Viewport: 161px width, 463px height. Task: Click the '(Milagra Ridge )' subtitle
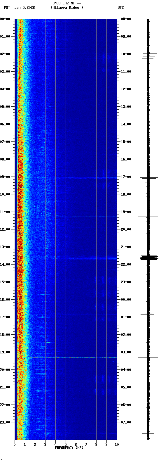67,8
